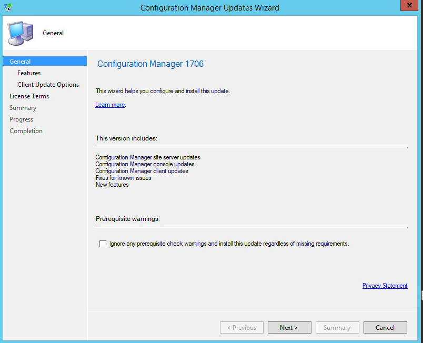The image size is (423, 343).
Task: Click the Cancel button
Action: pos(385,327)
